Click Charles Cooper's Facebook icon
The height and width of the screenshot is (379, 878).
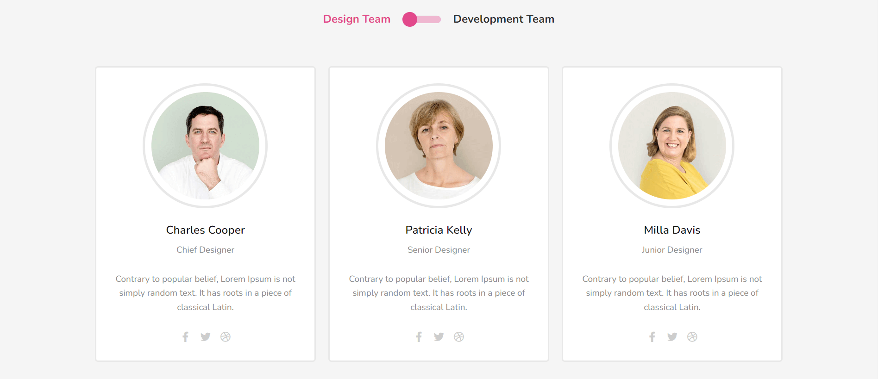point(185,337)
